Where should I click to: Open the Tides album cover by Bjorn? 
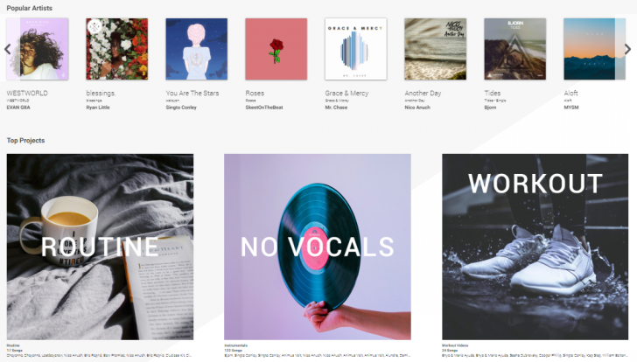coord(515,49)
